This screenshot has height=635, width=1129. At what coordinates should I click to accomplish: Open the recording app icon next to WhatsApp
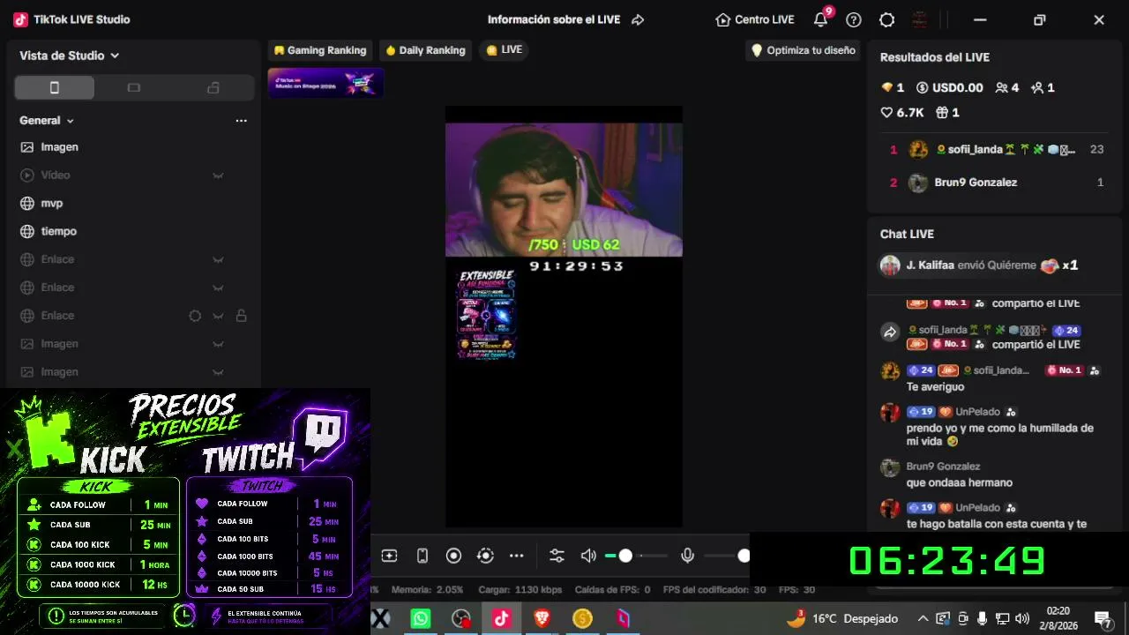coord(460,619)
